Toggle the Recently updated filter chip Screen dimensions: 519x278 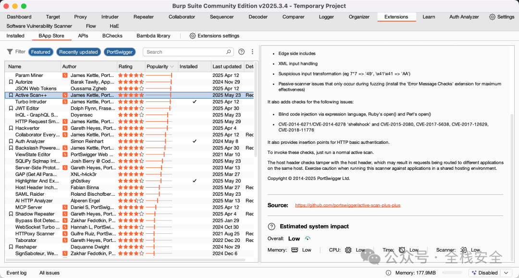click(78, 51)
